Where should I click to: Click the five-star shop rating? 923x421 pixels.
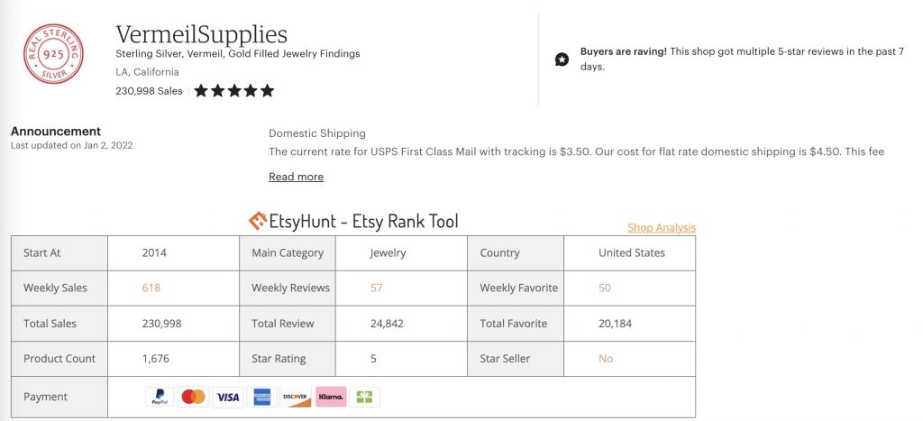click(x=233, y=91)
